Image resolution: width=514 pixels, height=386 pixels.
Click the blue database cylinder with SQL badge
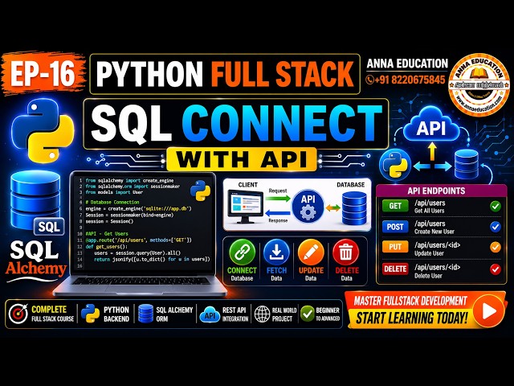(37, 203)
